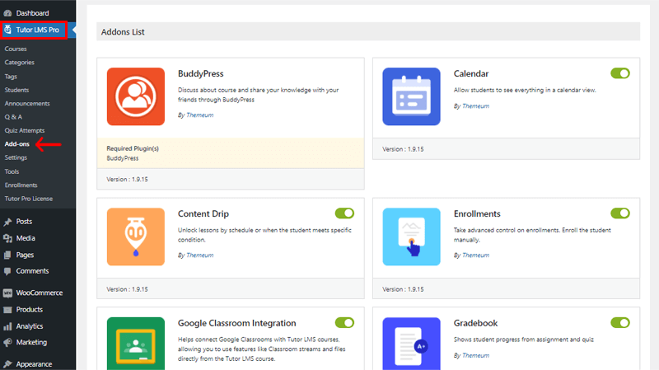The width and height of the screenshot is (659, 370).
Task: Click Themeum link under Calendar
Action: (476, 106)
